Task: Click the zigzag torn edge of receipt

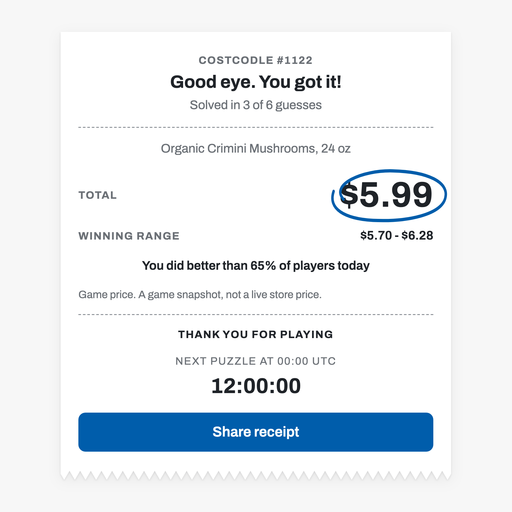Action: tap(256, 475)
